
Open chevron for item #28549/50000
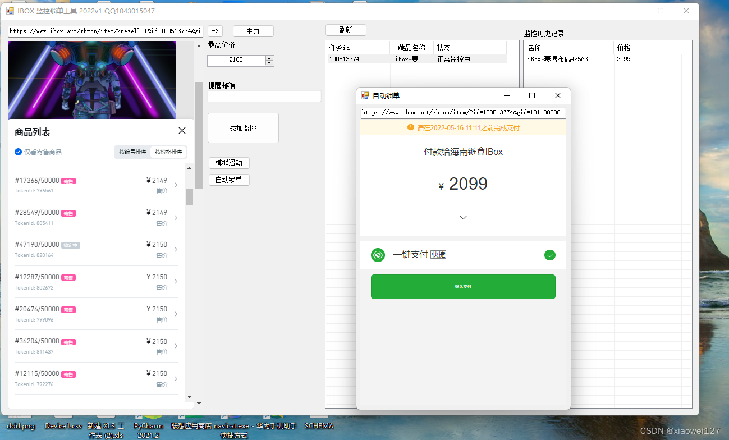click(176, 217)
